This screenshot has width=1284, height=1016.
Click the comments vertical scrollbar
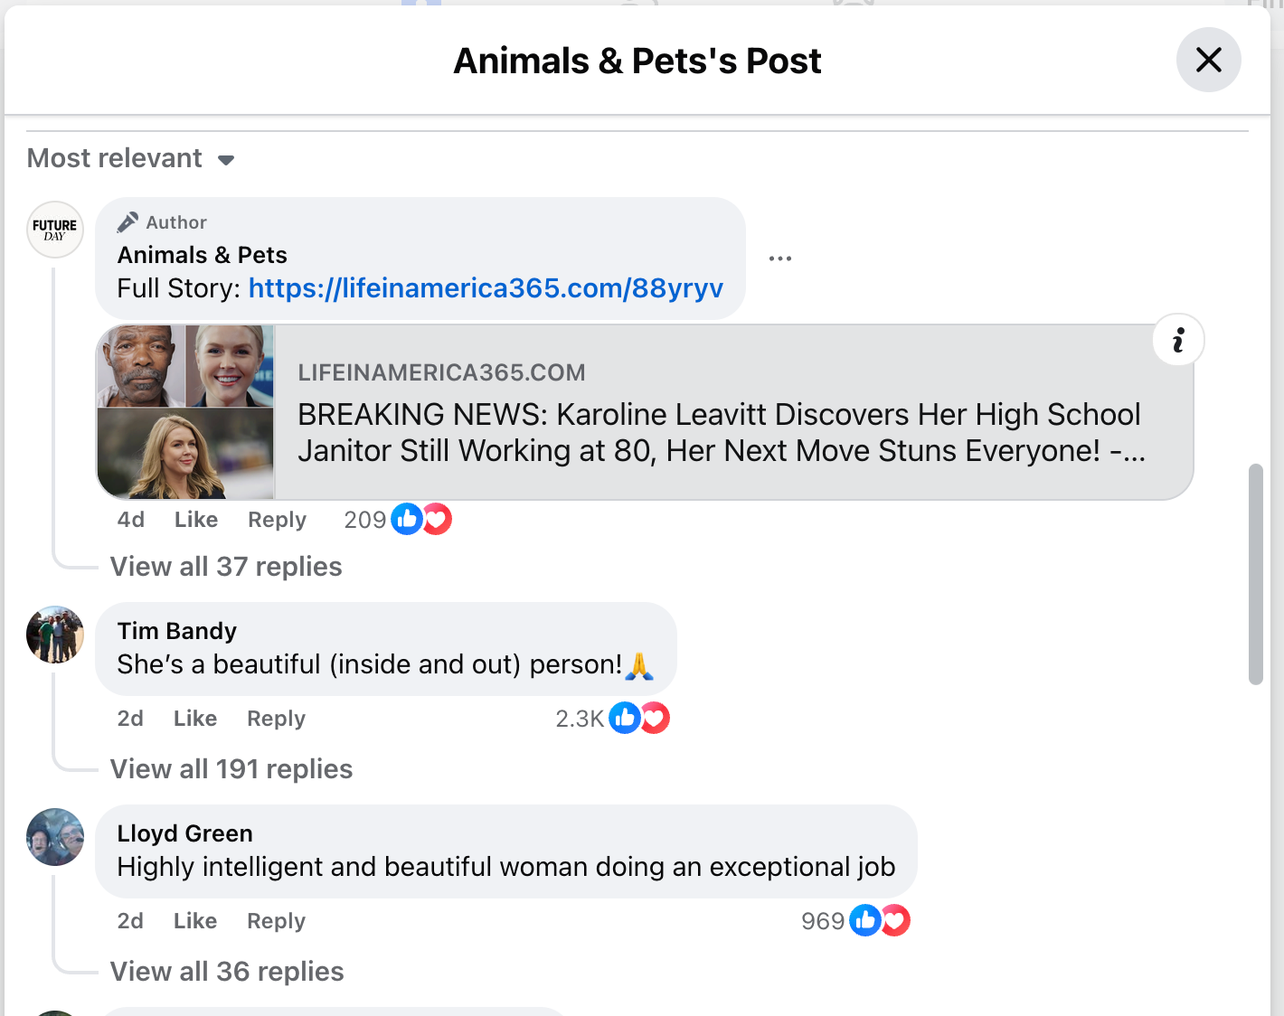[x=1255, y=575]
